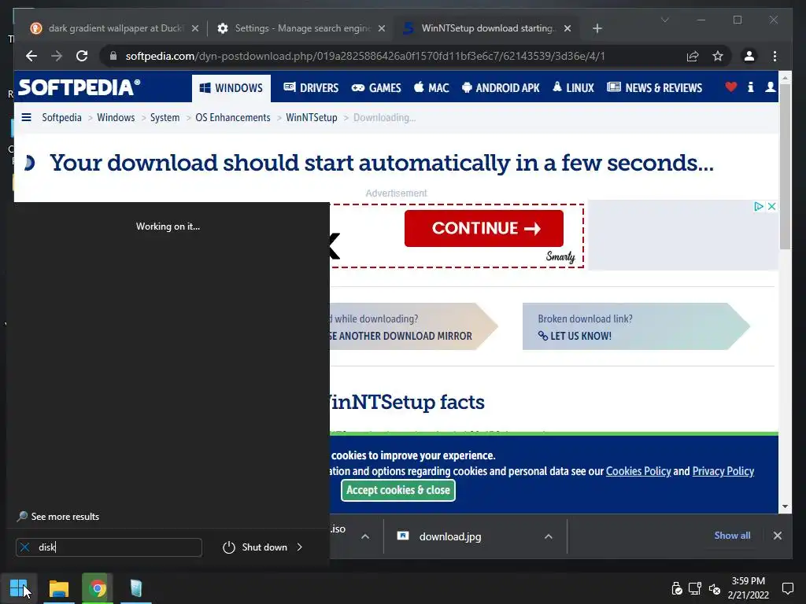806x604 pixels.
Task: Open Chrome three-dot menu
Action: click(775, 56)
